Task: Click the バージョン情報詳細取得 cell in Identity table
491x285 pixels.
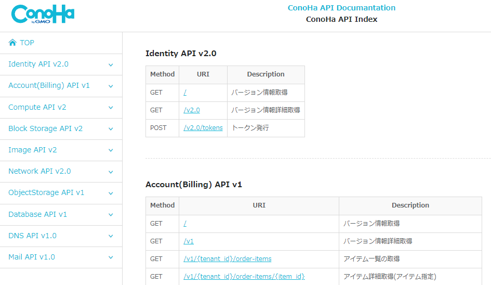Action: pyautogui.click(x=266, y=110)
